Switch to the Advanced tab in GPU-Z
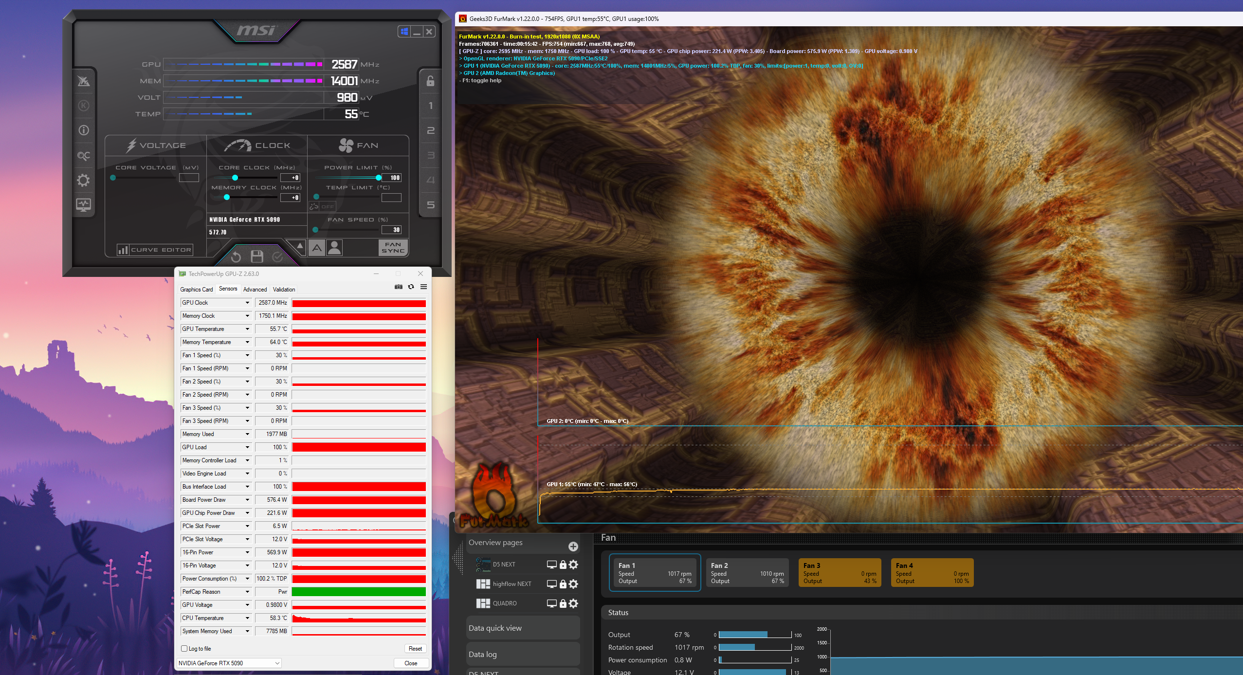The image size is (1243, 675). (255, 289)
